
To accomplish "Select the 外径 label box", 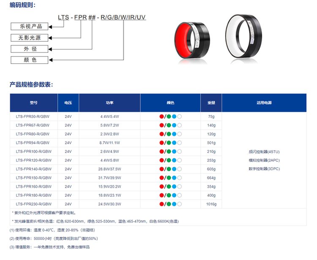I will (x=29, y=49).
